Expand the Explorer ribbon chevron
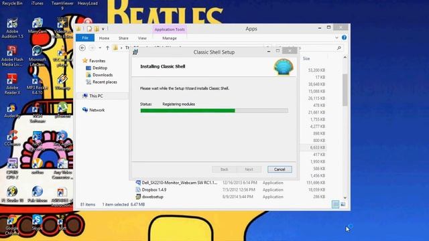 pos(336,37)
